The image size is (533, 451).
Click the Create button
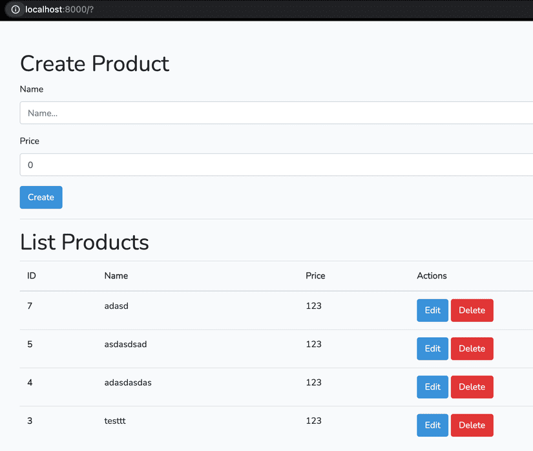pyautogui.click(x=41, y=197)
